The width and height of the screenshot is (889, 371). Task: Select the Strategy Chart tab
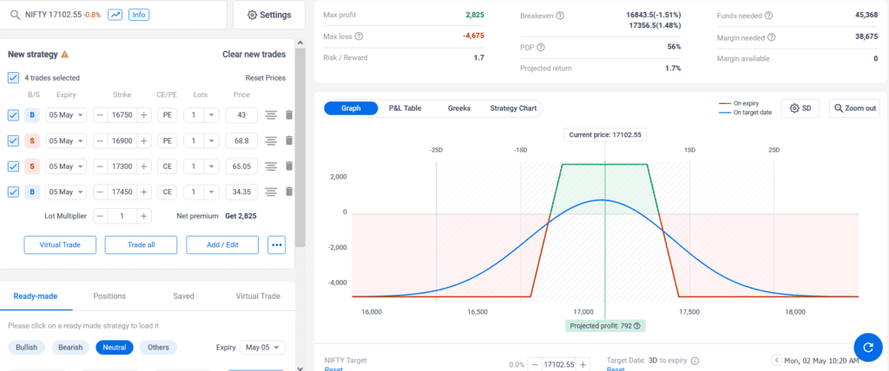(x=512, y=108)
